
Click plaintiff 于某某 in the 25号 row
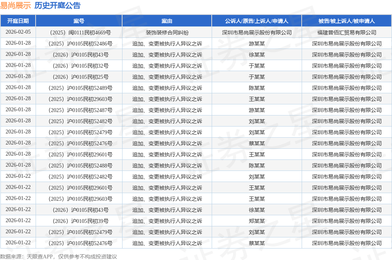(257, 77)
